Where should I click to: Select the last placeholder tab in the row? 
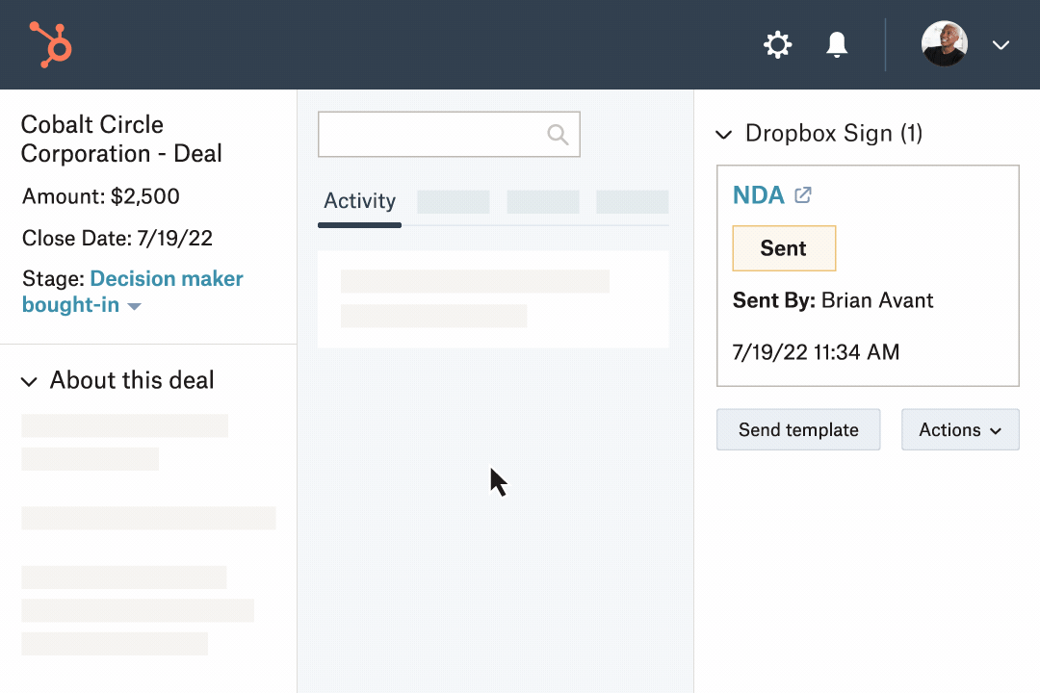(632, 201)
